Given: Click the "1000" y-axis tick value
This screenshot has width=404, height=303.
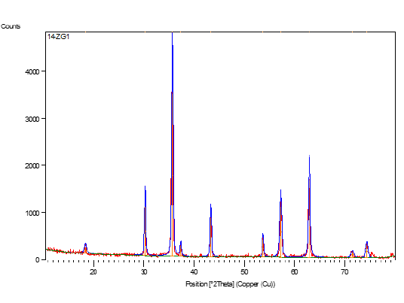Looking at the screenshot, I should tap(32, 213).
